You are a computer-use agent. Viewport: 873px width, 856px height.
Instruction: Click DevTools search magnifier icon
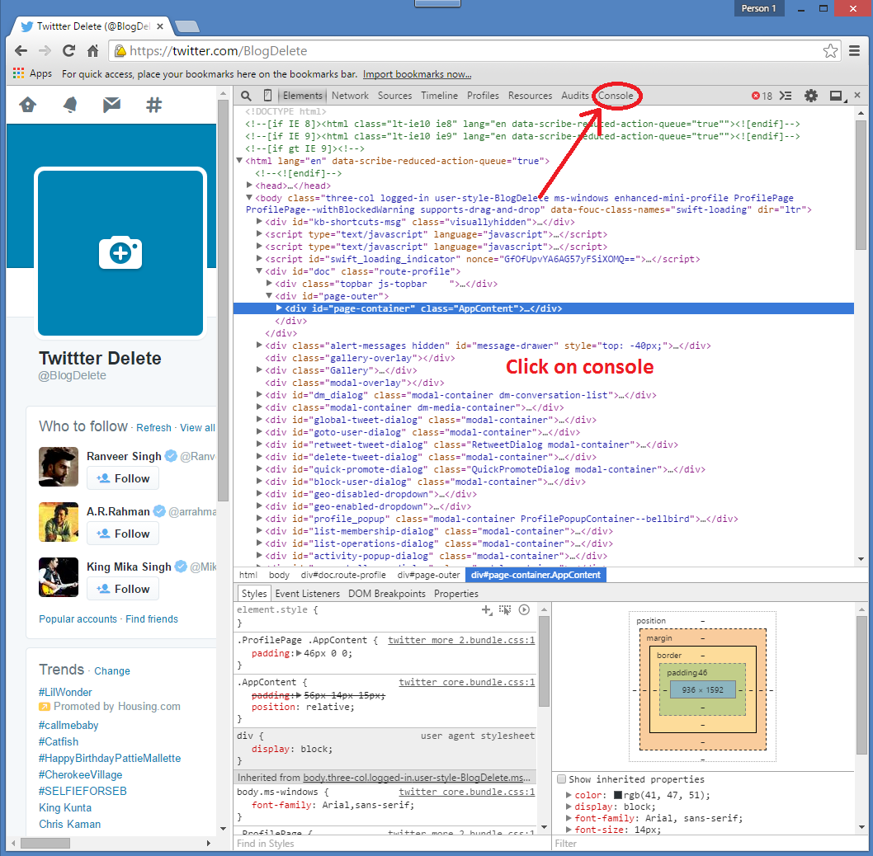tap(246, 96)
